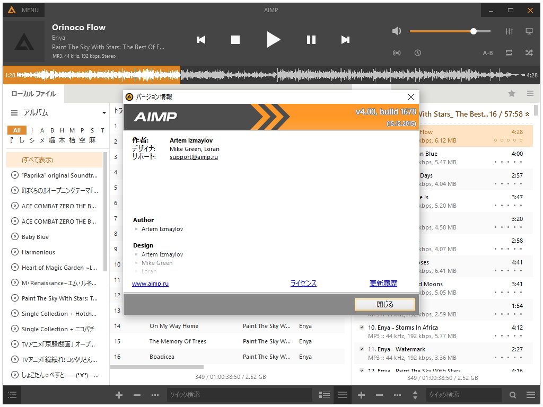Open the support@aimp.ru email link

pos(194,157)
